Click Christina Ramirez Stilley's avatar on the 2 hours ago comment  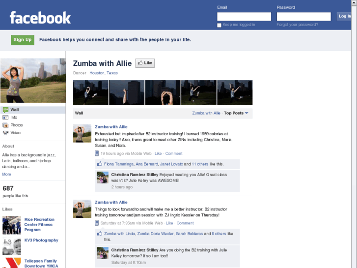103,178
